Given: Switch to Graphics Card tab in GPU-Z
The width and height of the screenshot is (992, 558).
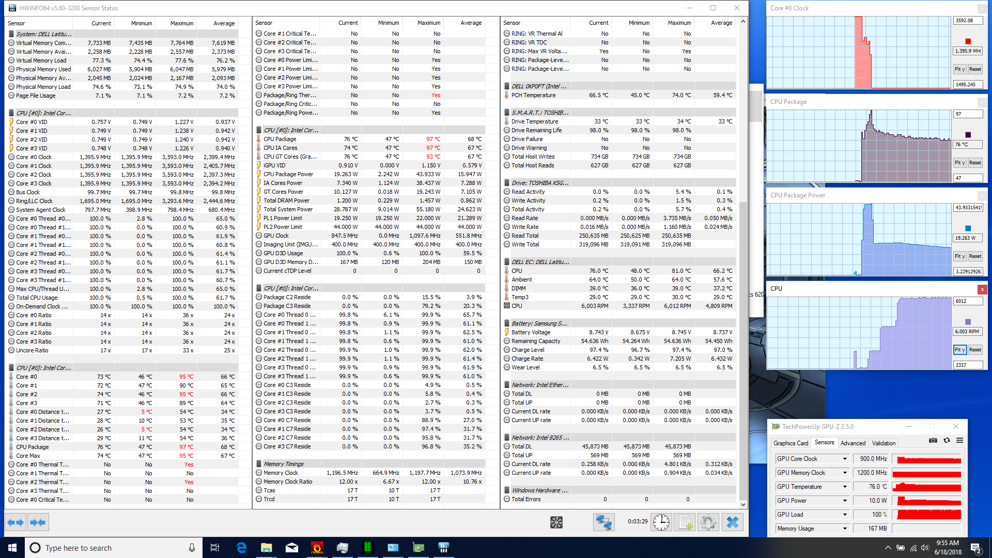Looking at the screenshot, I should 791,443.
